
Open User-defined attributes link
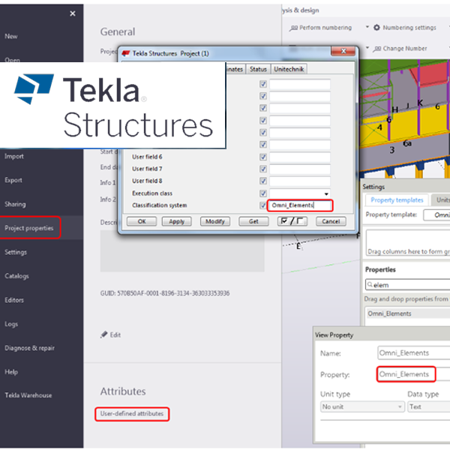132,413
